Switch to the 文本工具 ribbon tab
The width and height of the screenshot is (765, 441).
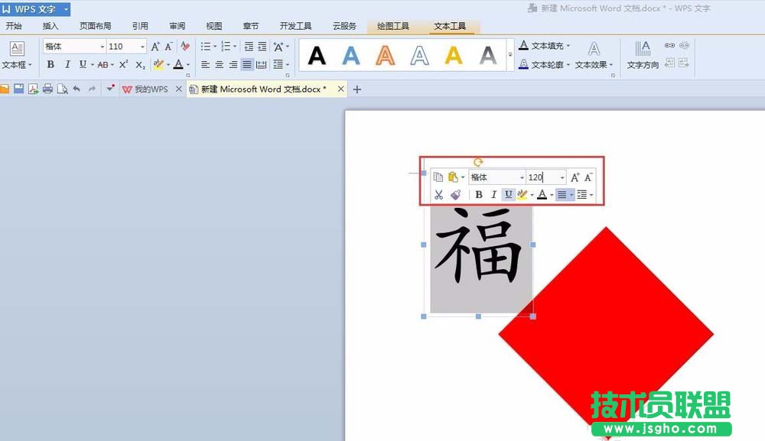452,24
